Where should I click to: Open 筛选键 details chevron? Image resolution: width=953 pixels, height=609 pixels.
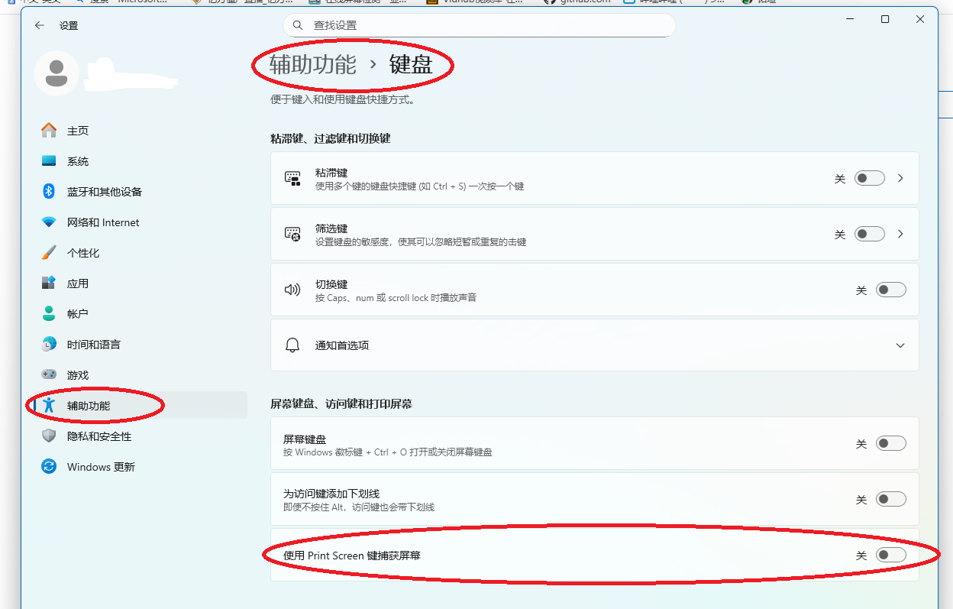click(901, 234)
